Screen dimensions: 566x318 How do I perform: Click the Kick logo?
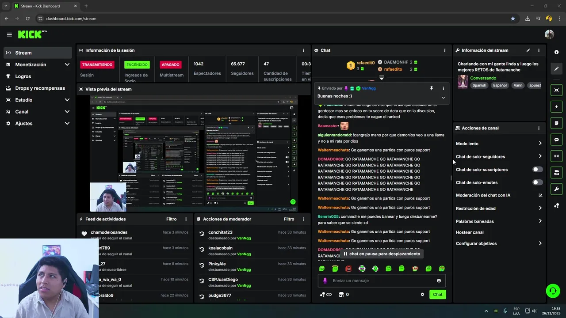coord(32,34)
